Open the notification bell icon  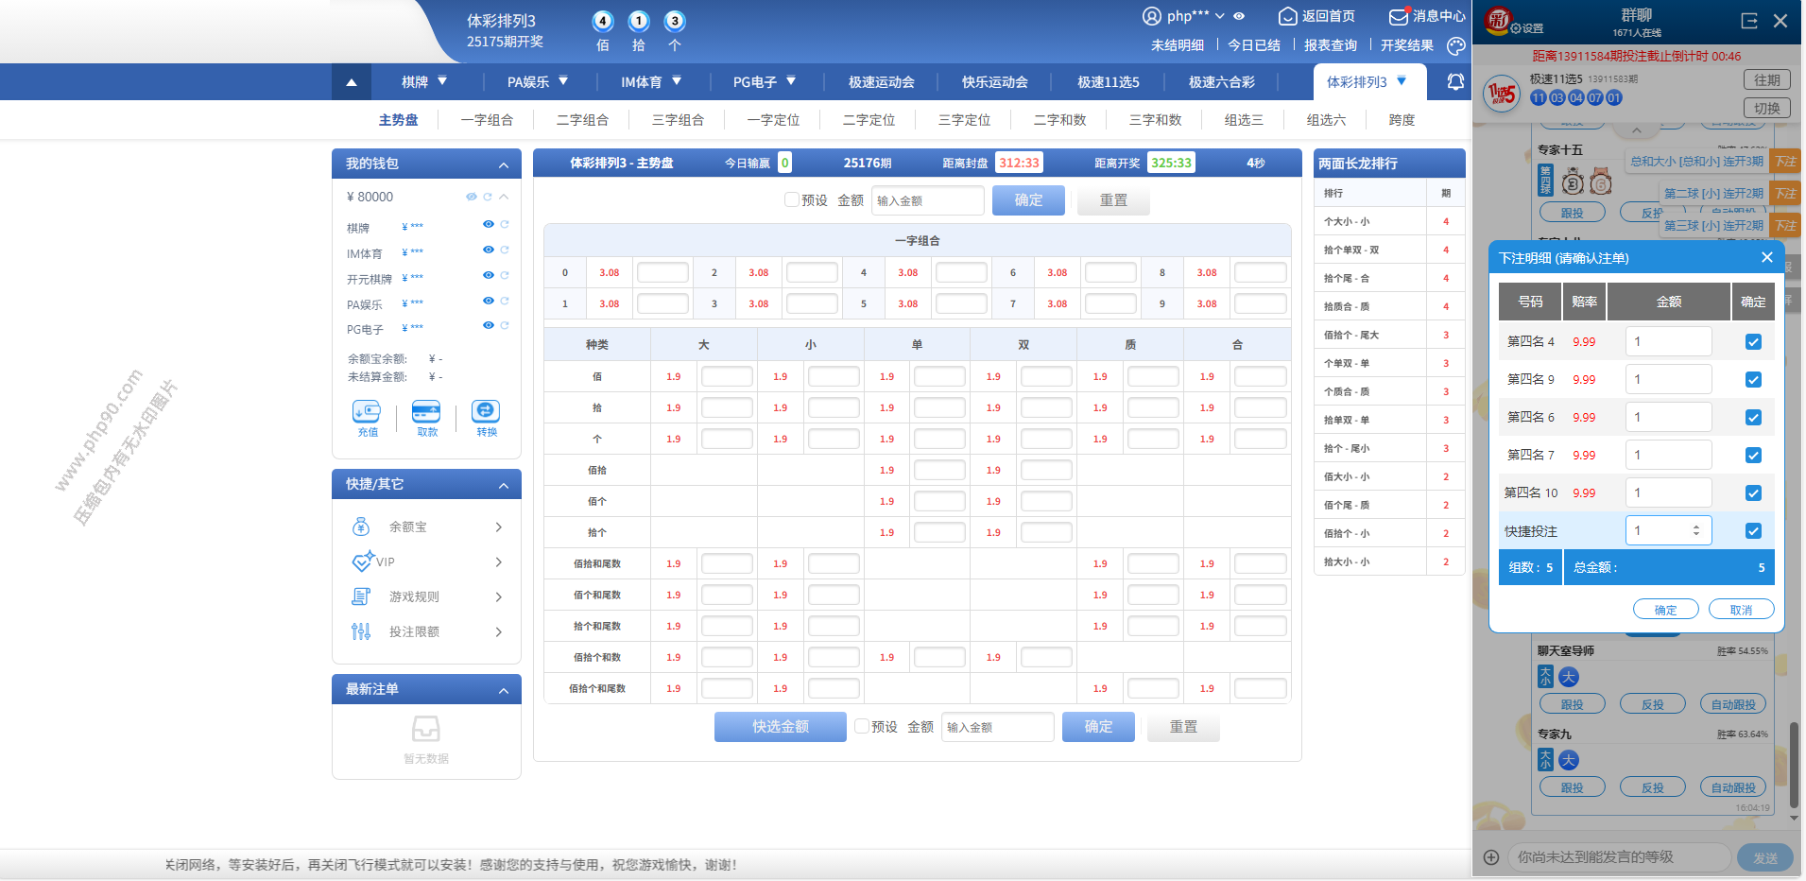pyautogui.click(x=1455, y=82)
